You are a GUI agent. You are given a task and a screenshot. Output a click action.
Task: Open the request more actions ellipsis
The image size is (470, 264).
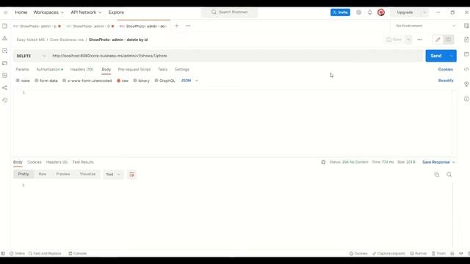[419, 40]
